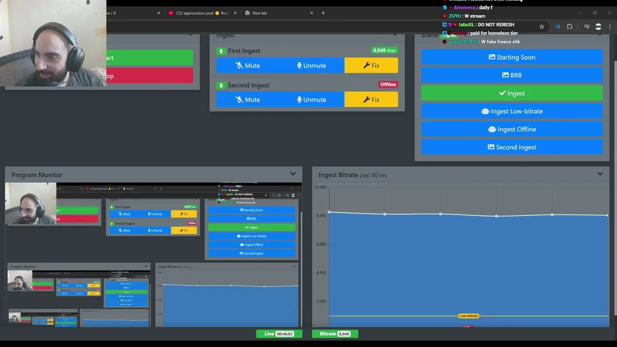This screenshot has width=617, height=347.
Task: Open a new browser tab with plus
Action: click(323, 13)
